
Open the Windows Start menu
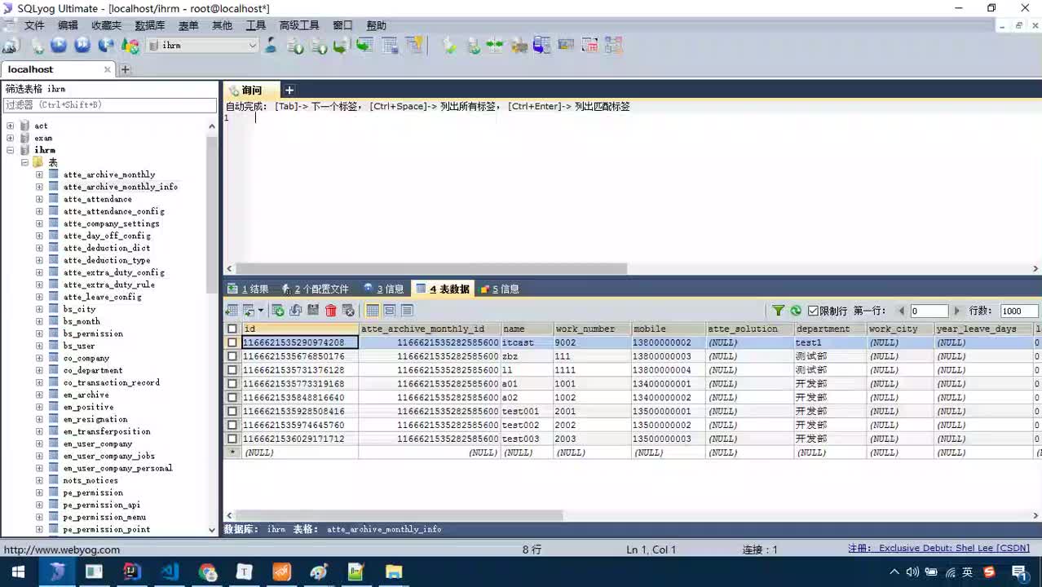pos(18,572)
